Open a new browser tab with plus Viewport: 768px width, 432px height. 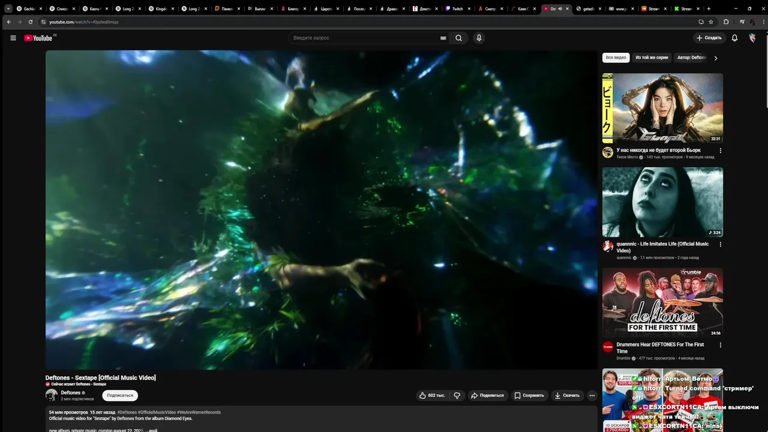click(709, 8)
